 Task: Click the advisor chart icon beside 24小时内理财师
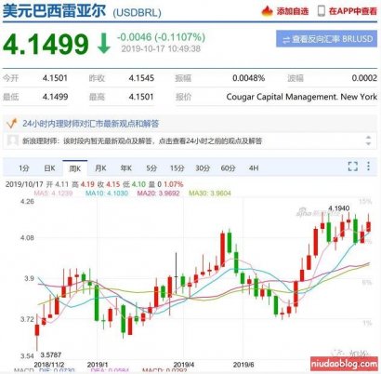(12, 123)
